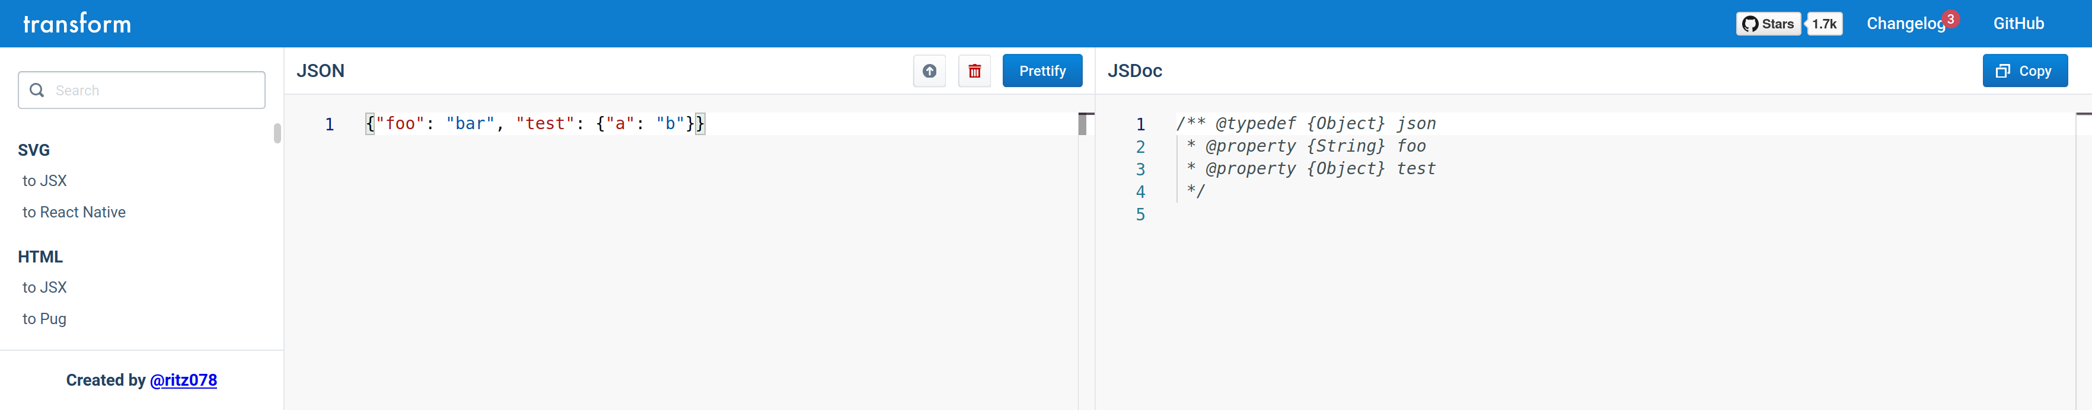
Task: Click the "@property {String} foo" line
Action: point(1306,146)
